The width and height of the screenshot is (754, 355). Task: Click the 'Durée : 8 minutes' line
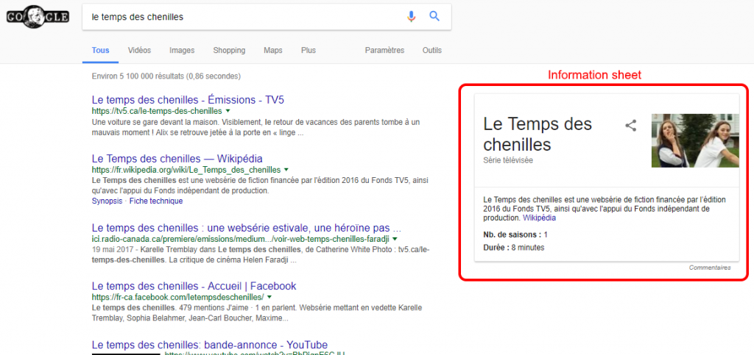(x=513, y=248)
